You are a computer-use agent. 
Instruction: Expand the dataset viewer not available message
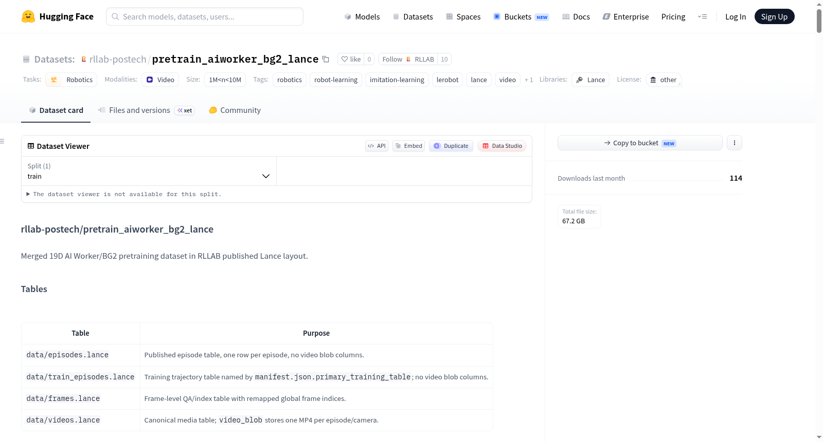pos(123,194)
